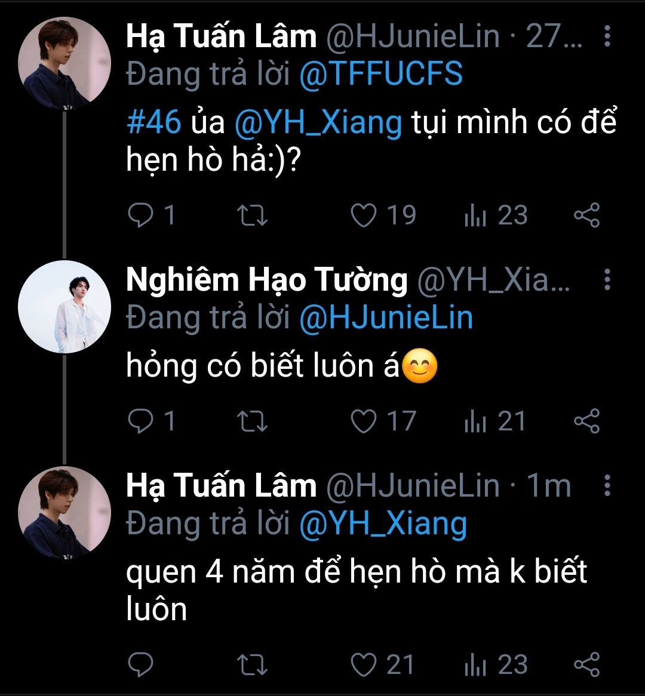The image size is (645, 696).
Task: Retweet the "quen 4 năm" tweet
Action: pos(253,665)
